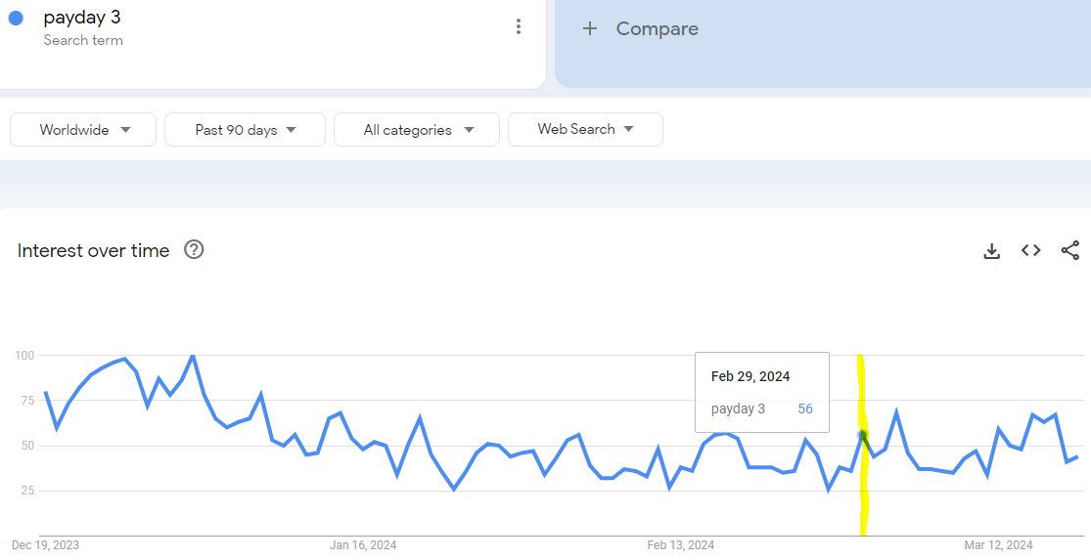This screenshot has height=560, width=1091.
Task: Click the blue dot next to payday 3
Action: click(x=16, y=18)
